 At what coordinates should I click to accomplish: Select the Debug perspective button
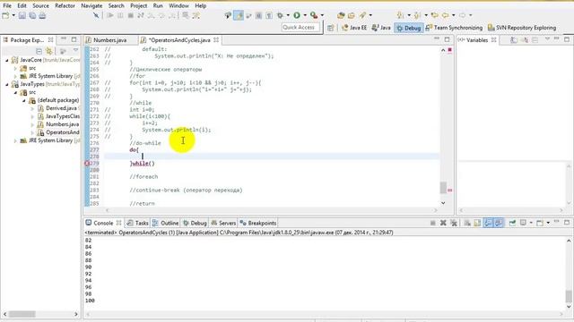tap(409, 28)
